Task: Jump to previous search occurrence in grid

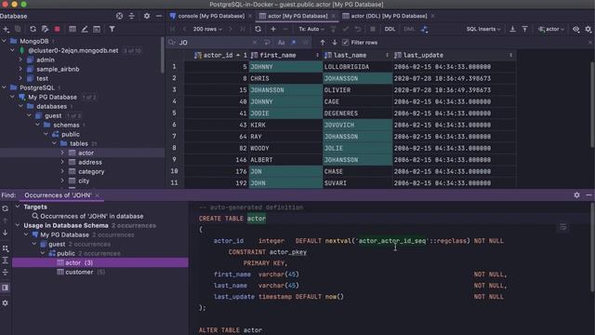Action: tap(323, 42)
